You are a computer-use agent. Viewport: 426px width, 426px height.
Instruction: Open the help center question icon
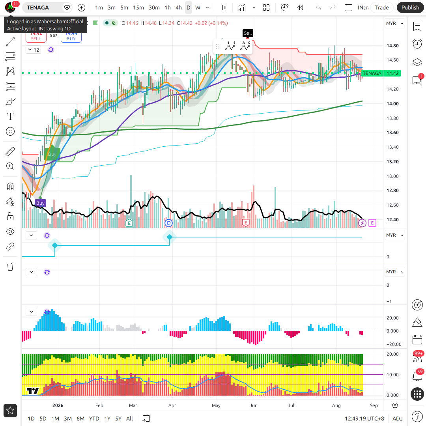(417, 416)
